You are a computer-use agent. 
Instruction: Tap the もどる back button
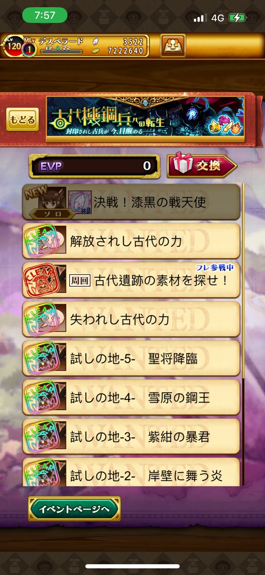22,119
